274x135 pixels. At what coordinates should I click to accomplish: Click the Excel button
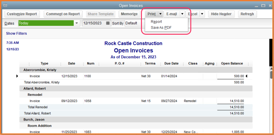tap(193, 14)
